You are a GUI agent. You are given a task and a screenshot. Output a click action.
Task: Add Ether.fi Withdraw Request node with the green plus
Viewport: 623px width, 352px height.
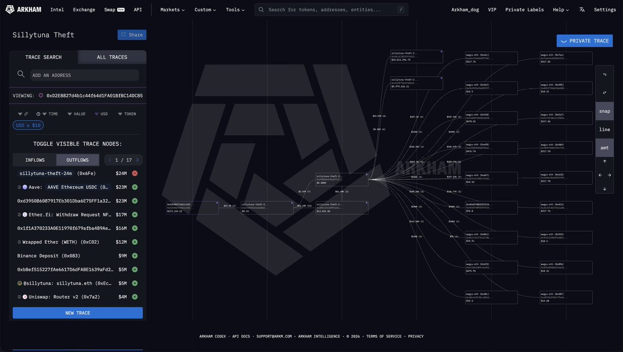(134, 215)
